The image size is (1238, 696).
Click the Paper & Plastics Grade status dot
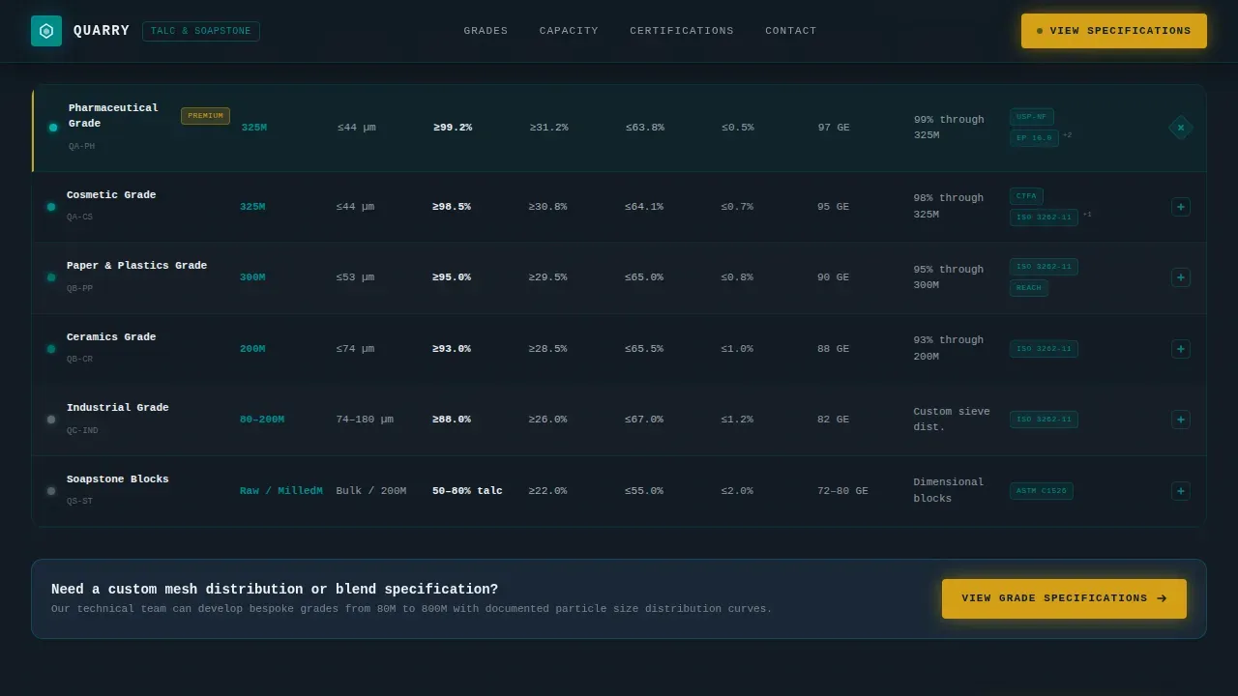coord(51,277)
